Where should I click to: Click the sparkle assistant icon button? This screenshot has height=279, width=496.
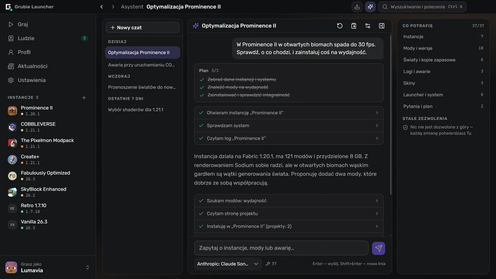tap(370, 7)
